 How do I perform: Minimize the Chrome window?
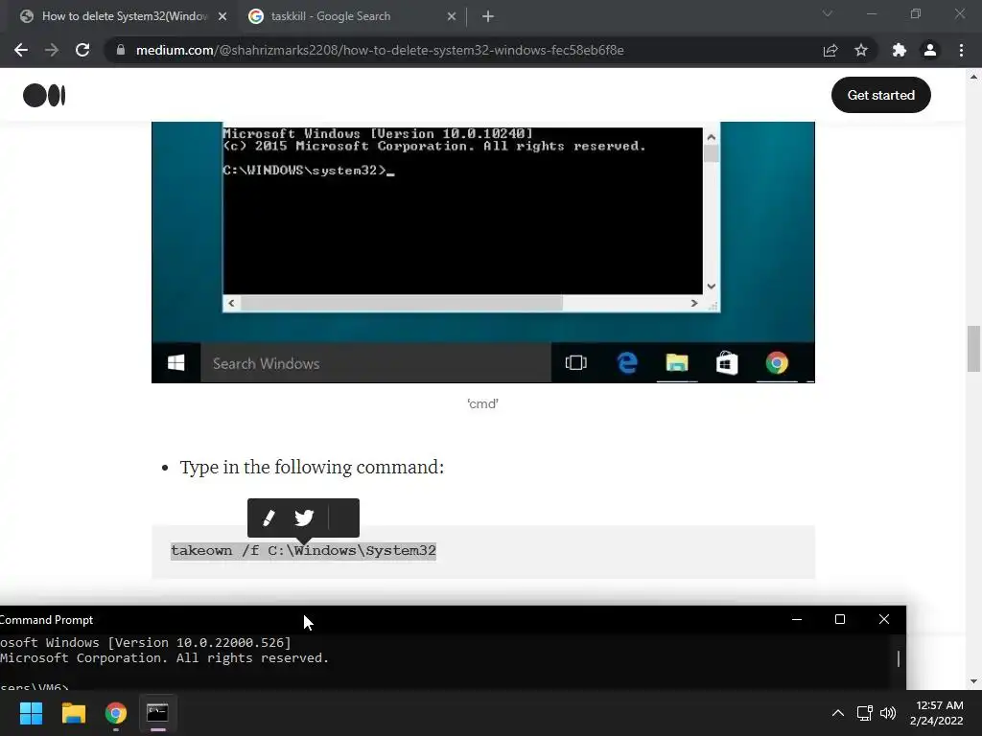(x=871, y=13)
